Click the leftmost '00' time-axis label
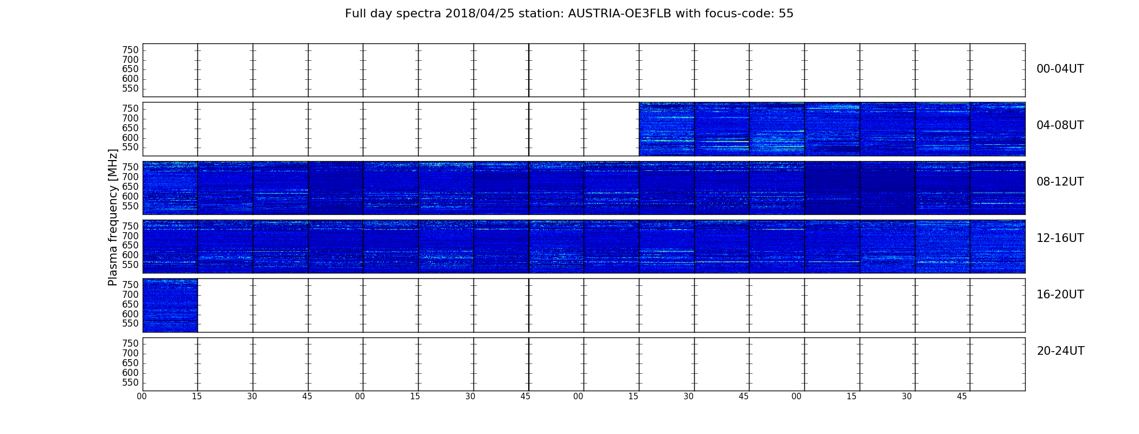 tap(142, 397)
